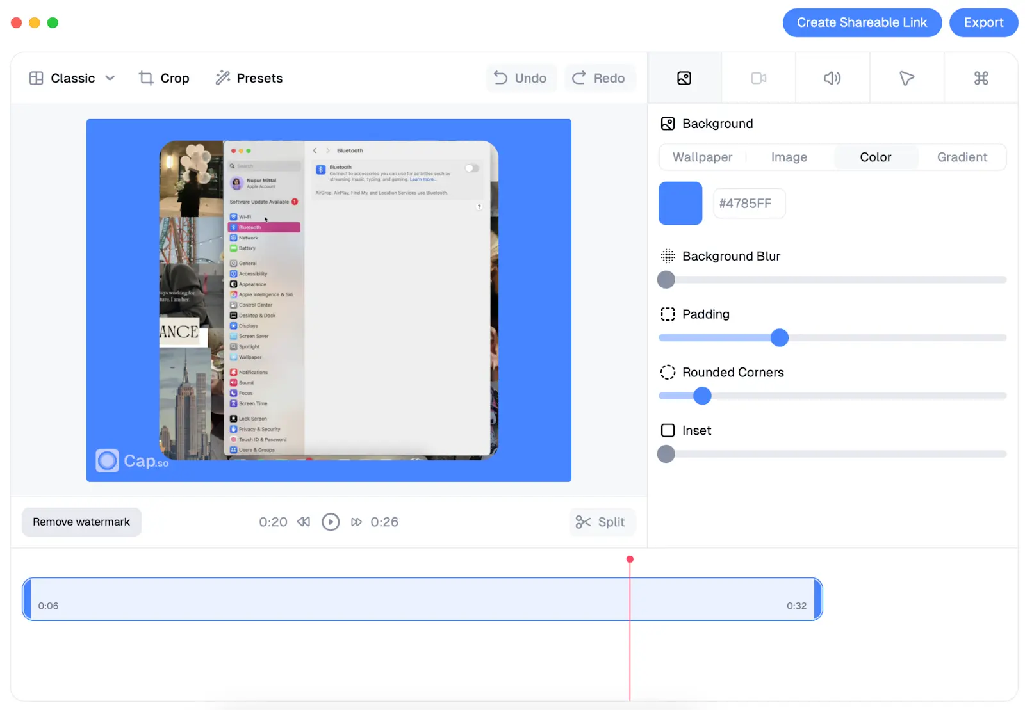Open the audio settings tab icon
Viewport: 1025px width, 710px height.
(832, 78)
